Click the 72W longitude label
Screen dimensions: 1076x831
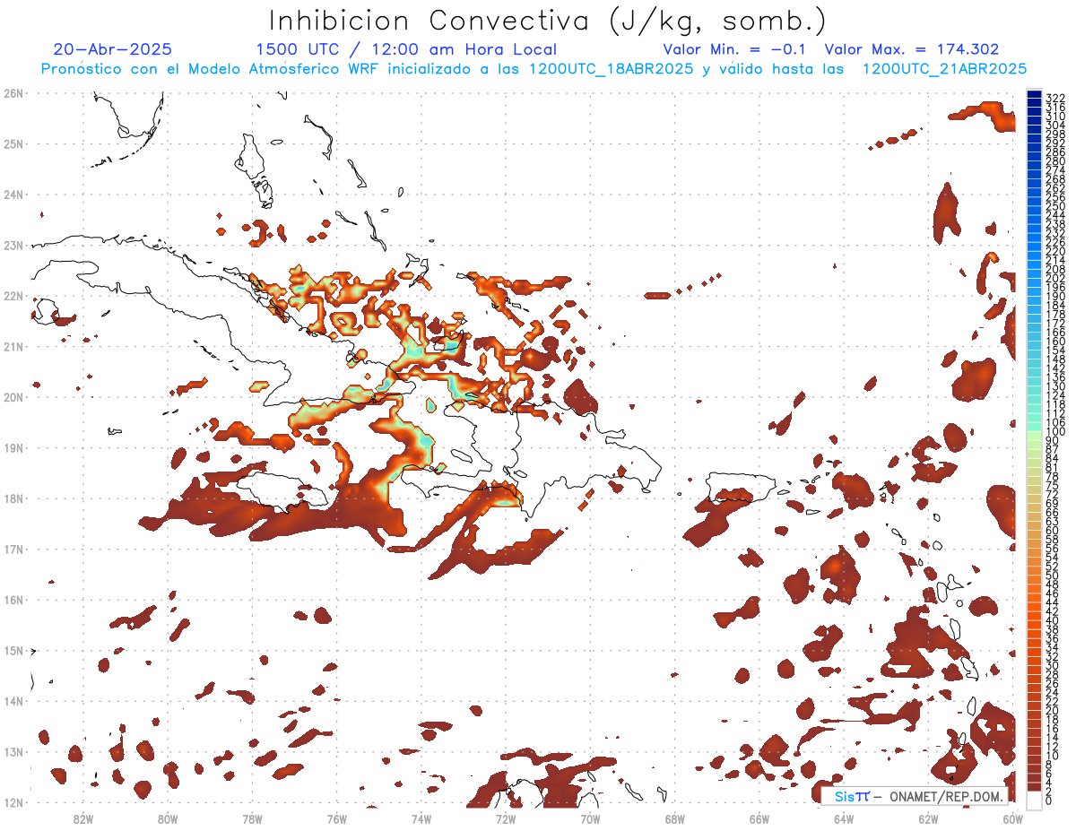coord(506,818)
